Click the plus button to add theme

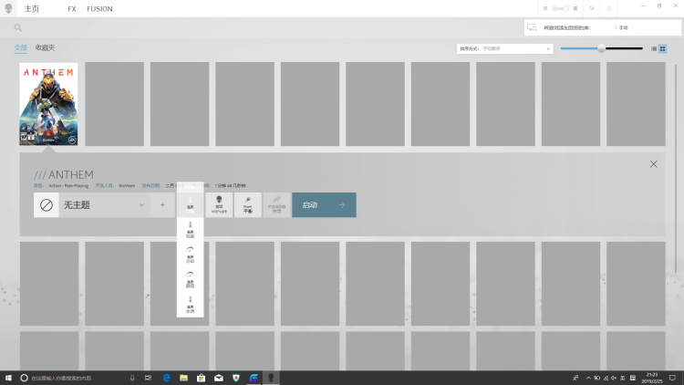pos(162,205)
